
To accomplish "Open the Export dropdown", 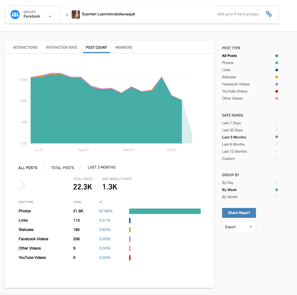I will click(239, 227).
